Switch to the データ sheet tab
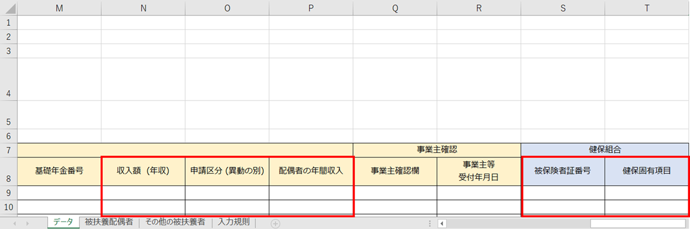Image resolution: width=690 pixels, height=229 pixels. point(63,222)
